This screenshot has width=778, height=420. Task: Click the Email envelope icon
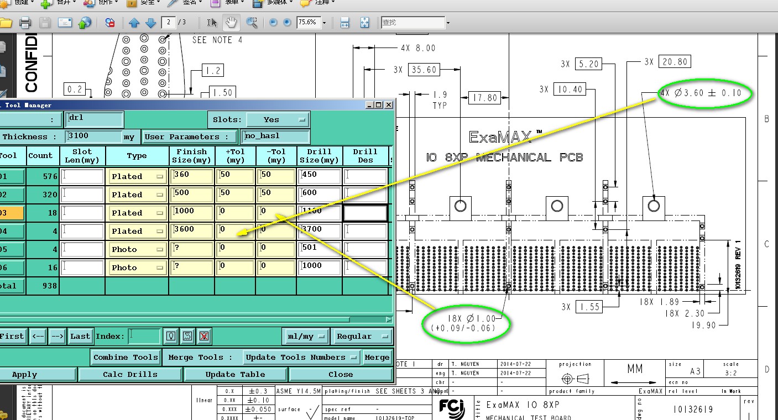[65, 23]
